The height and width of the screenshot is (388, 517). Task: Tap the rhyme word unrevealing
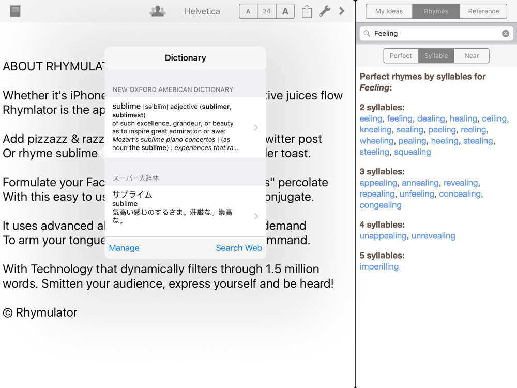433,236
